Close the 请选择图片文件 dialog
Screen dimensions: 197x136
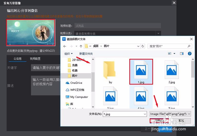[191, 39]
